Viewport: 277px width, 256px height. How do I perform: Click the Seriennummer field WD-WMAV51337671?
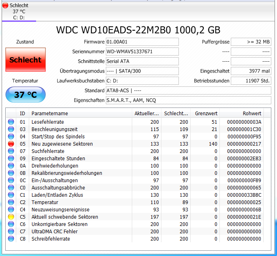[142, 52]
